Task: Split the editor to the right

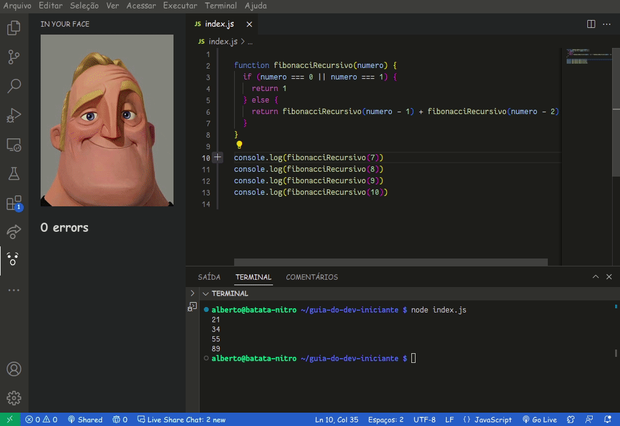Action: click(x=591, y=24)
